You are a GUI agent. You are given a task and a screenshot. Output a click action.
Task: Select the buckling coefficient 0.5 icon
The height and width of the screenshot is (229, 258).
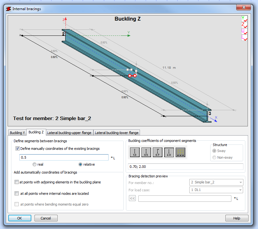tap(146, 152)
